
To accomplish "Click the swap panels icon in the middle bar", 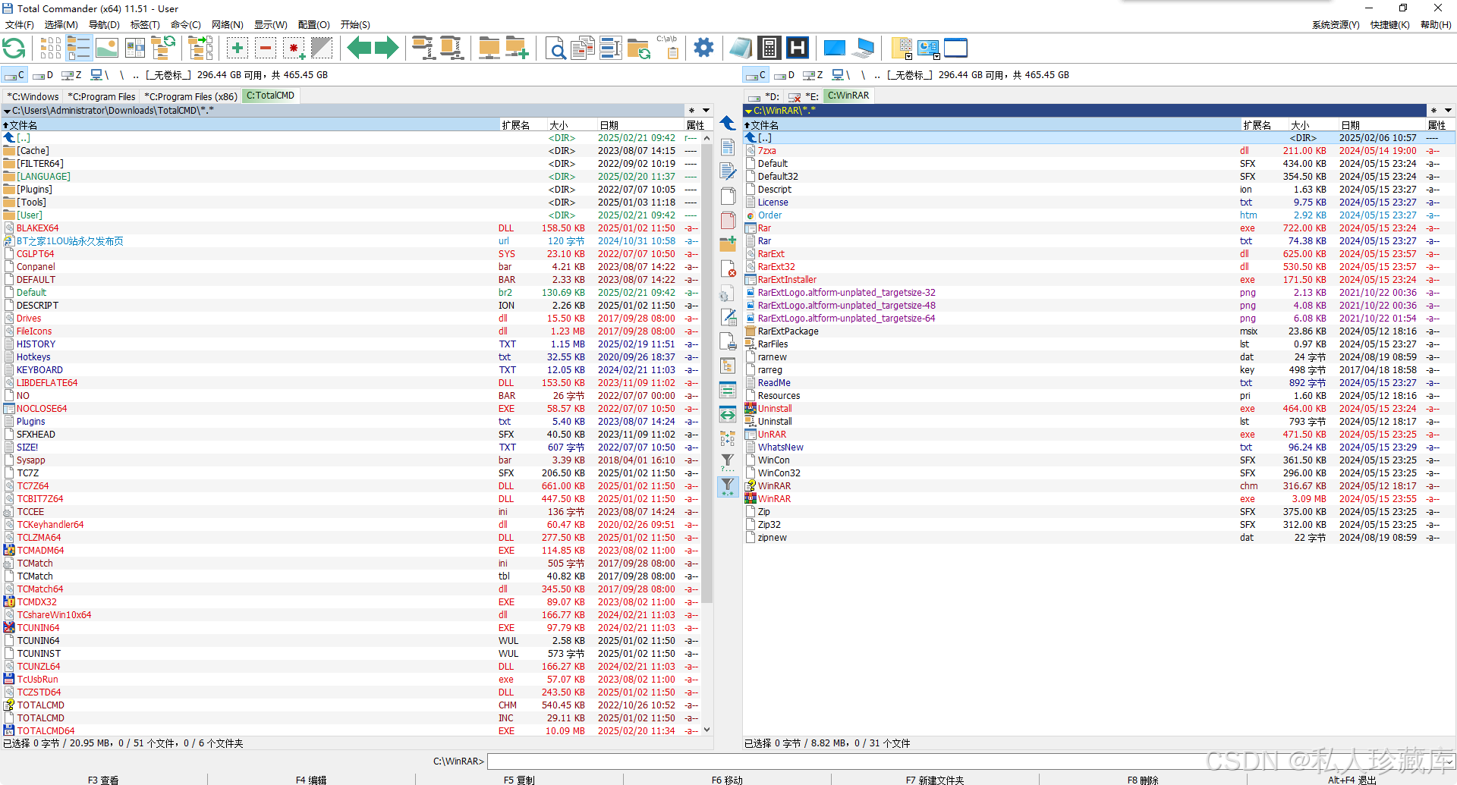I will [728, 414].
